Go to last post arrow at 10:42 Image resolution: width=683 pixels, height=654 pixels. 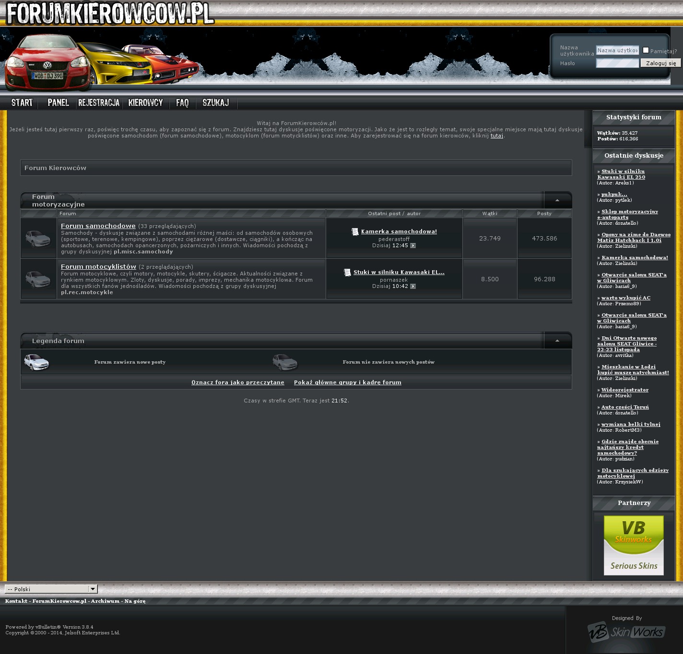pos(413,287)
